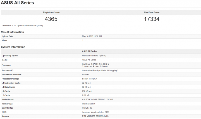This screenshot has height=119, width=201.
Task: Click the Operating System label
Action: click(10, 56)
